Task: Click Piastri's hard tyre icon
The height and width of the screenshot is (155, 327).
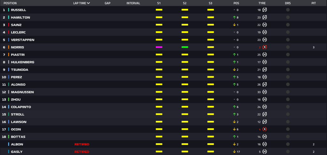Action: (265, 55)
